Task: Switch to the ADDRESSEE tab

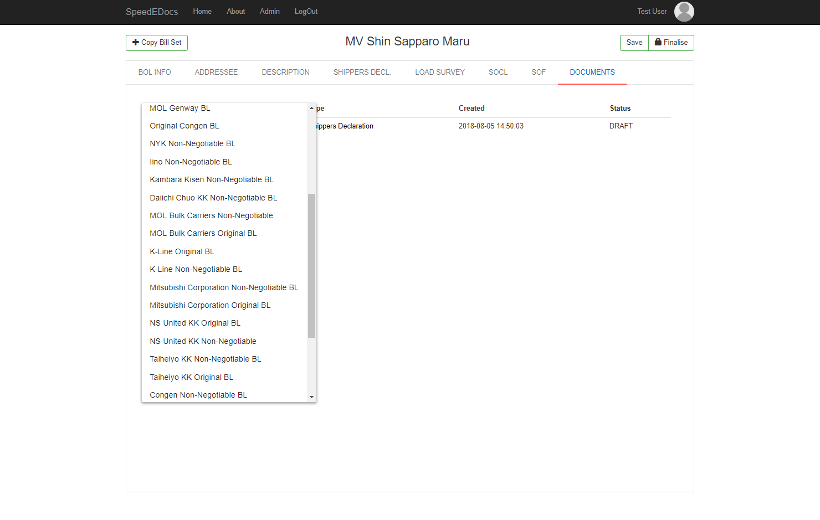Action: pos(216,73)
